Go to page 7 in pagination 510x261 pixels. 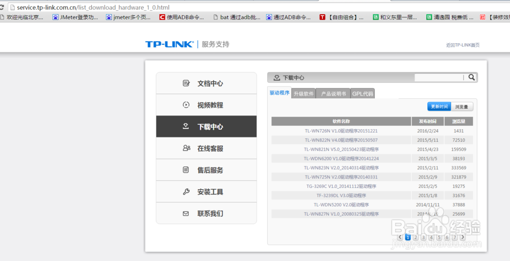pos(454,237)
